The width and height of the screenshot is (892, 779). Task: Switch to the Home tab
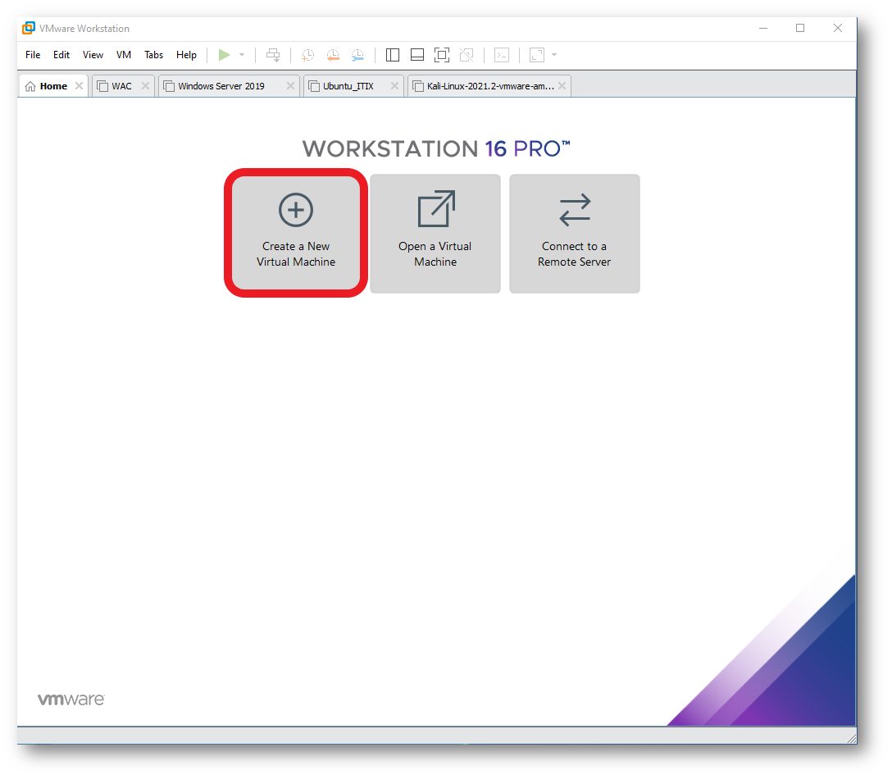click(x=53, y=86)
